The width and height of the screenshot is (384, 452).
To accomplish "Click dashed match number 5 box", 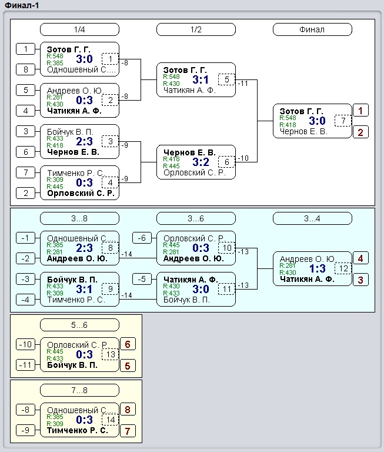I will click(x=227, y=80).
